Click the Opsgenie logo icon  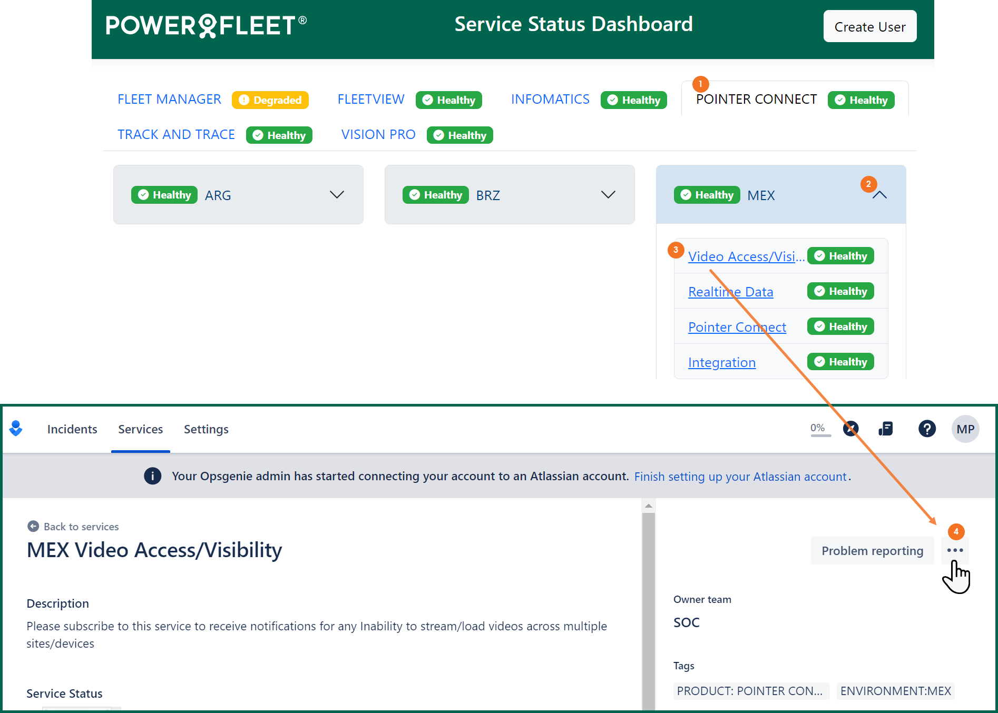pos(16,429)
